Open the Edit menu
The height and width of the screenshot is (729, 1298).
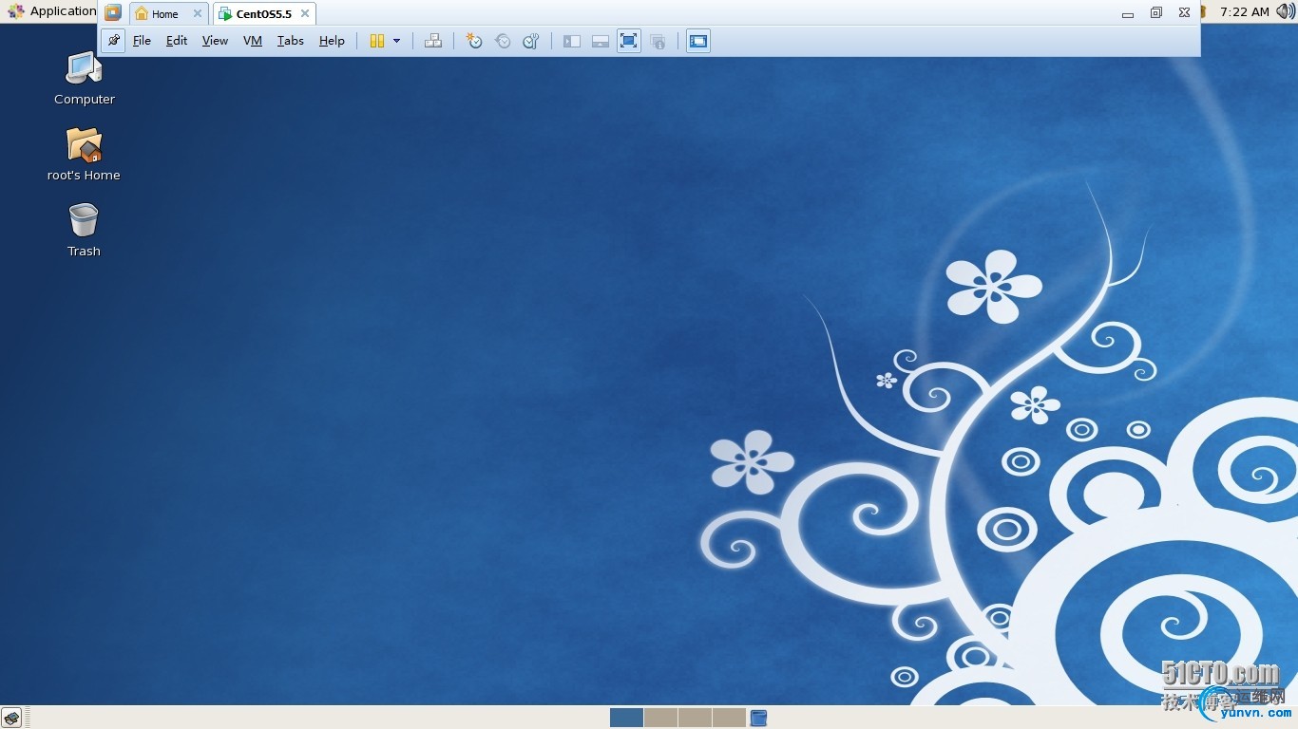tap(177, 41)
